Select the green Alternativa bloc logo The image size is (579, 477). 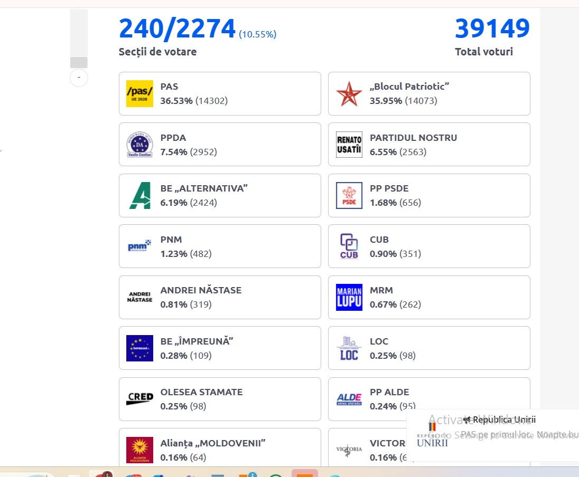(139, 195)
